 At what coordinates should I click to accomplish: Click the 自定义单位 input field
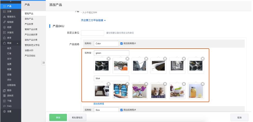(92, 33)
